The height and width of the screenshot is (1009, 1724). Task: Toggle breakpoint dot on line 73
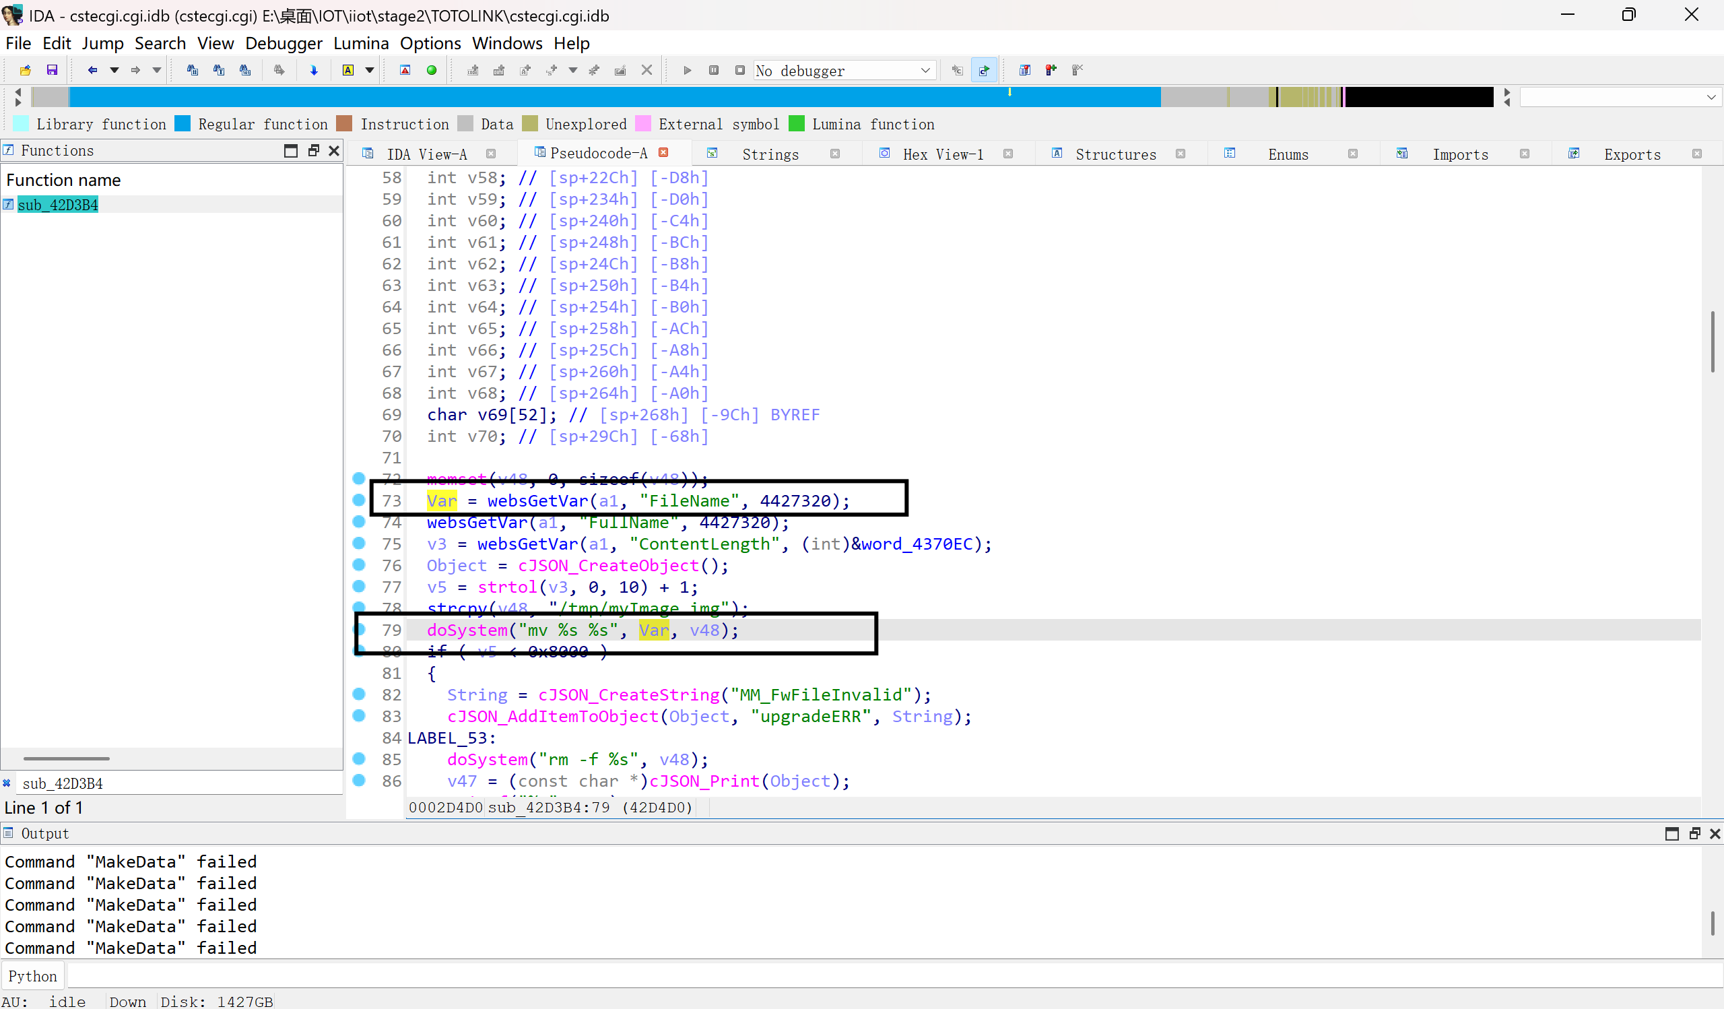358,500
